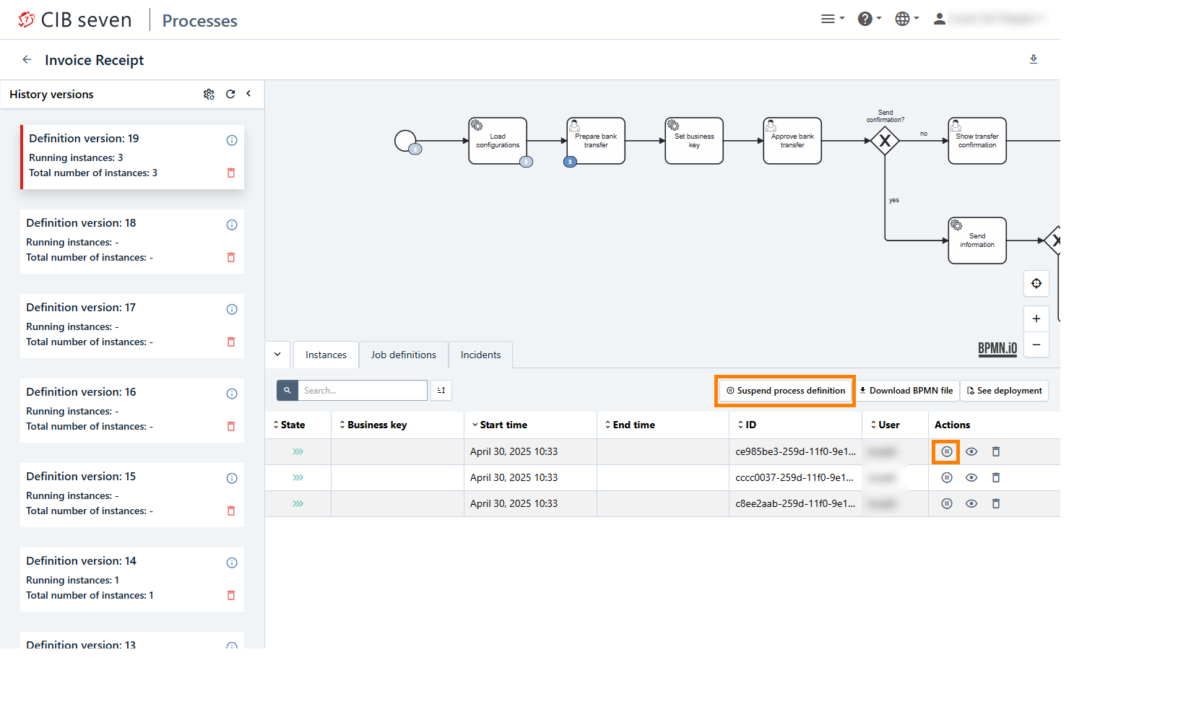Delete Definition version 19

click(231, 173)
